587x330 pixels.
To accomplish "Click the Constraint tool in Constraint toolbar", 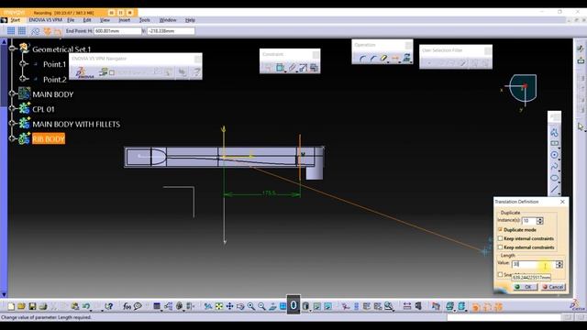I will click(280, 68).
